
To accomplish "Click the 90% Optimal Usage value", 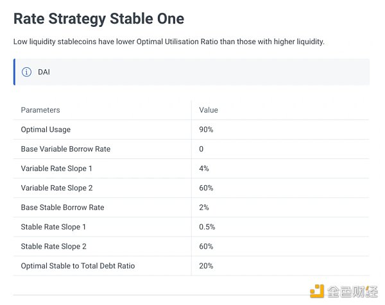I will point(206,129).
